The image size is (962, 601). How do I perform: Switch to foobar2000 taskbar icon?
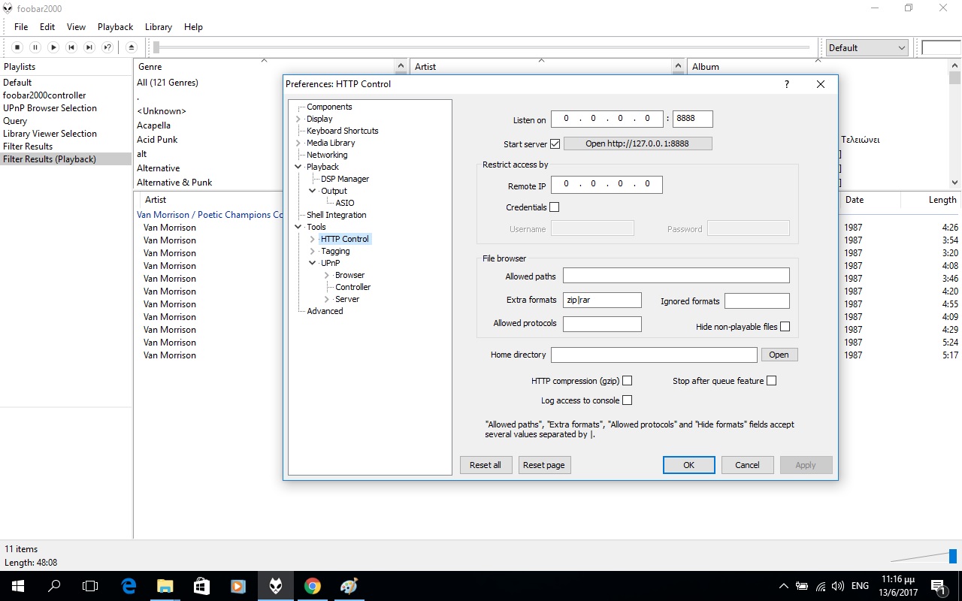[x=276, y=586]
